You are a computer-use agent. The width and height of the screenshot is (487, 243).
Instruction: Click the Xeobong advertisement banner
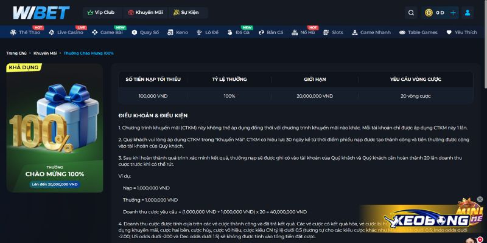422,219
